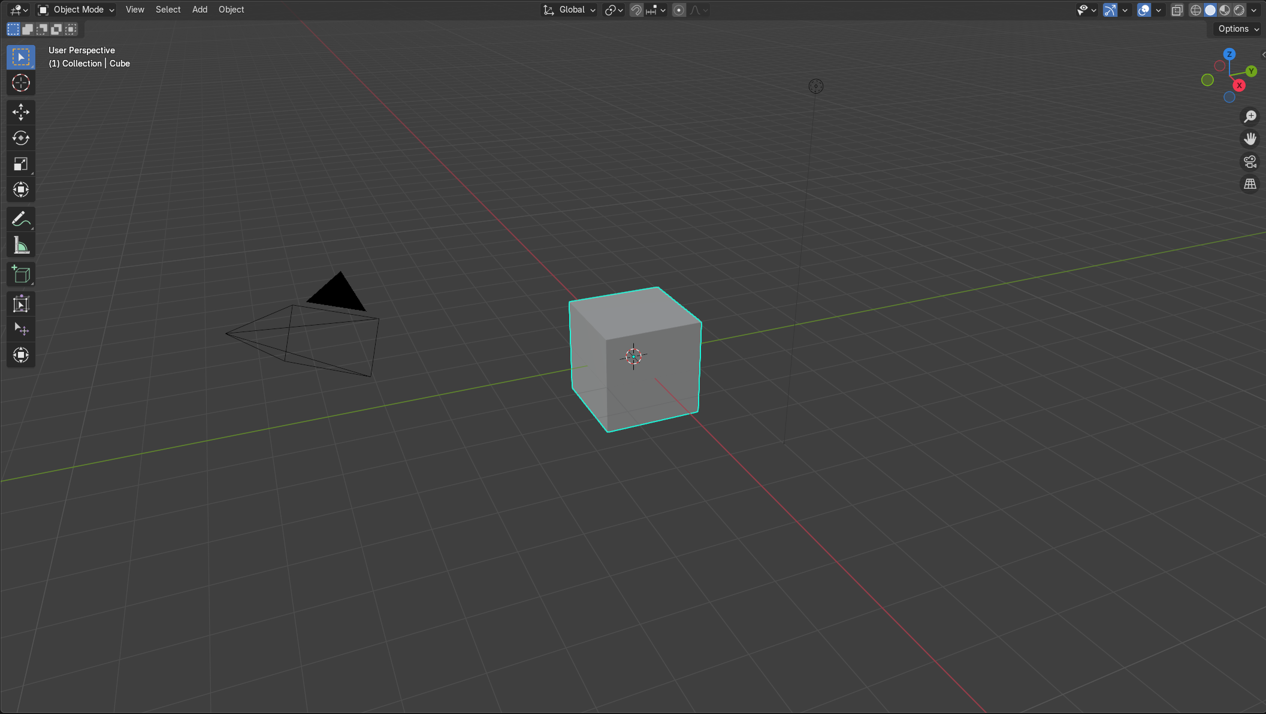This screenshot has height=714, width=1266.
Task: Activate the 3D Cursor tool
Action: pyautogui.click(x=21, y=83)
